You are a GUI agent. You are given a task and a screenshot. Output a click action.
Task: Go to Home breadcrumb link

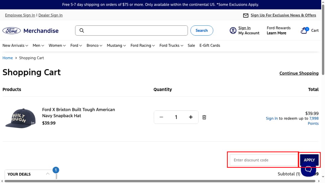(x=8, y=58)
